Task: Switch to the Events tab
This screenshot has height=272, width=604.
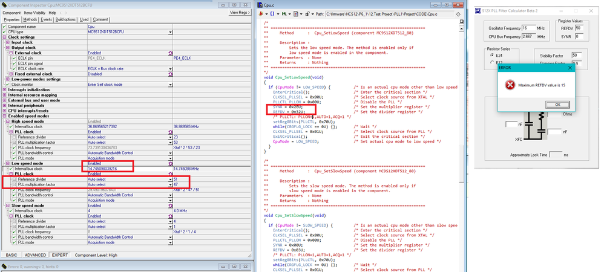Action: coord(46,19)
